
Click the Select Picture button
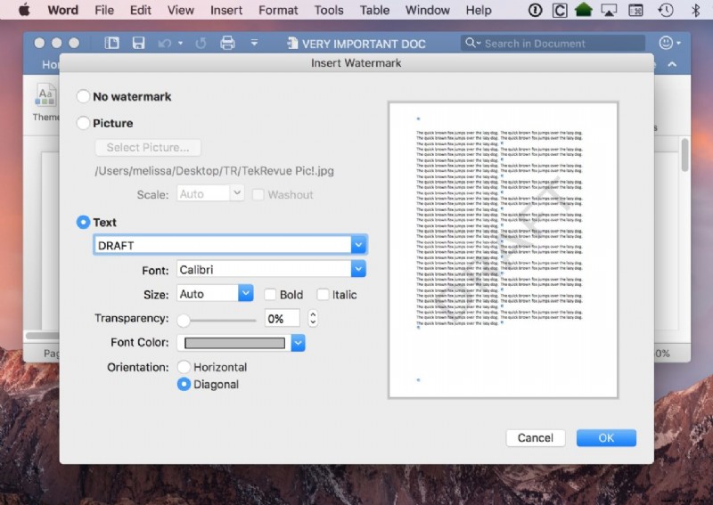tap(148, 147)
